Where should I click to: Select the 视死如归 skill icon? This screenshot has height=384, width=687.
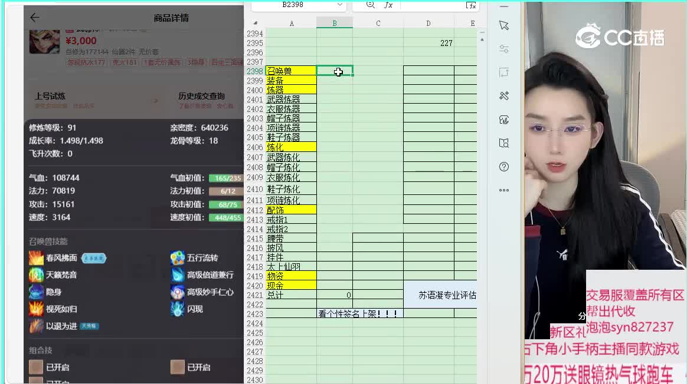[36, 309]
